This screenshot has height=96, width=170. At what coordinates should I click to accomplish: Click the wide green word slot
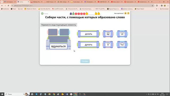point(58,39)
